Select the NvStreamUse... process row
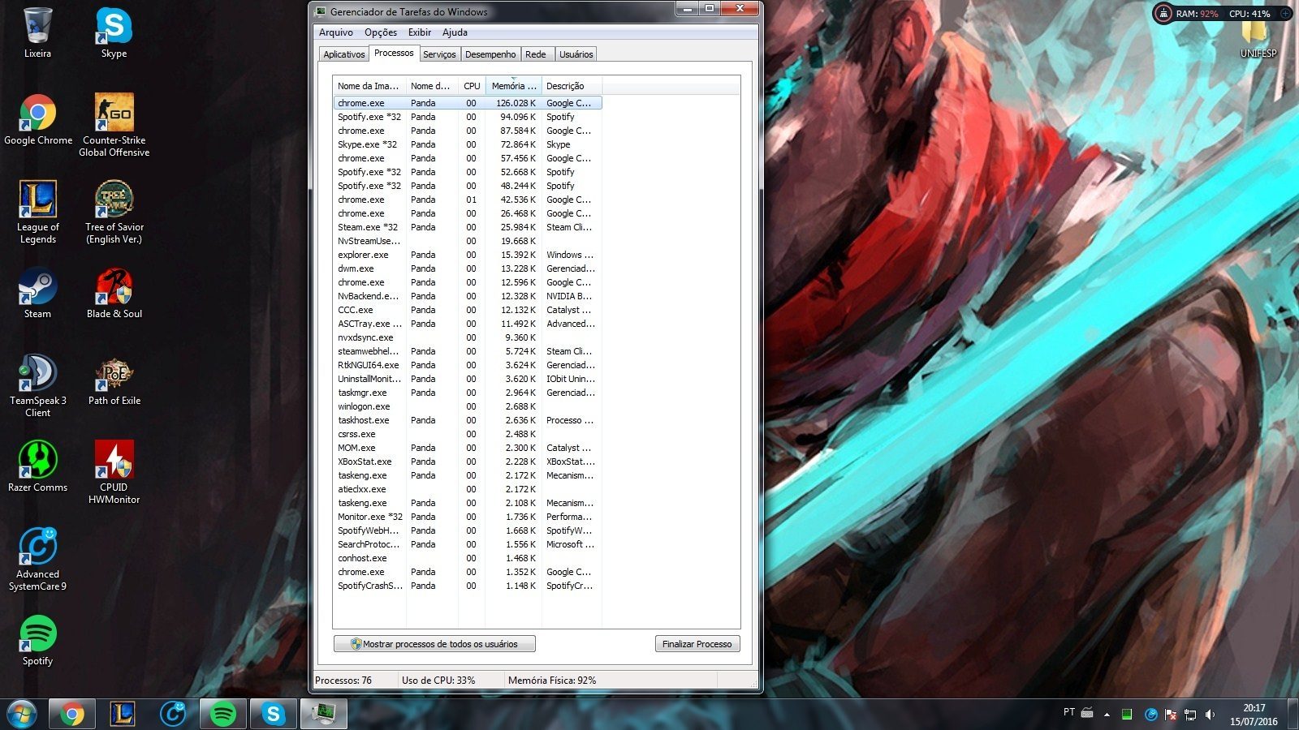 tap(468, 241)
